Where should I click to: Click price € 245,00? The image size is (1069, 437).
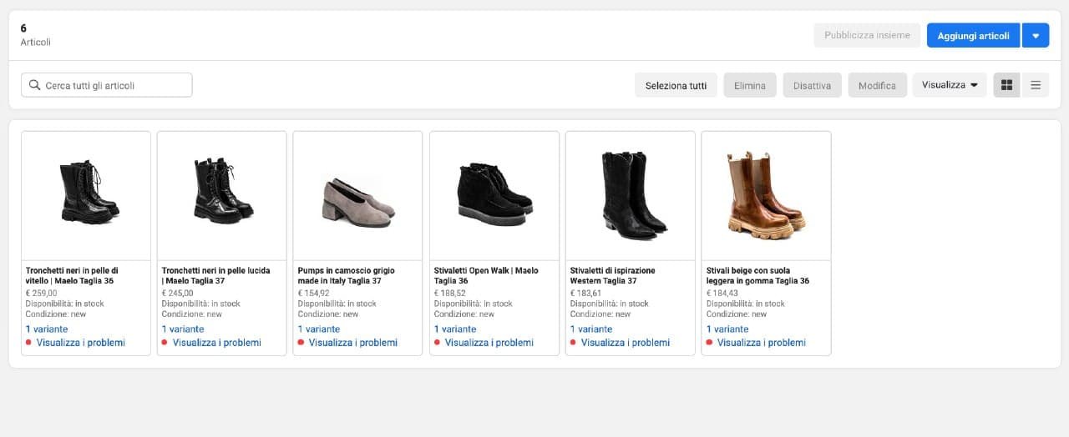pos(178,293)
